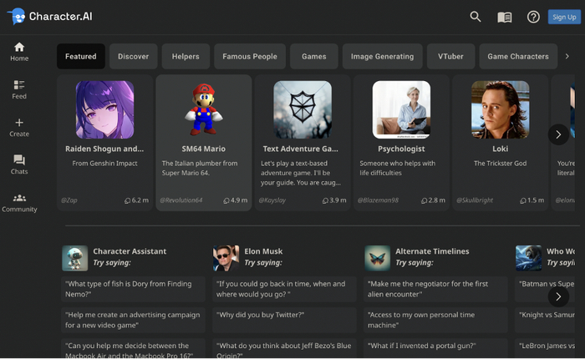Click the 6.2 m chat count
585x359 pixels.
(x=136, y=200)
